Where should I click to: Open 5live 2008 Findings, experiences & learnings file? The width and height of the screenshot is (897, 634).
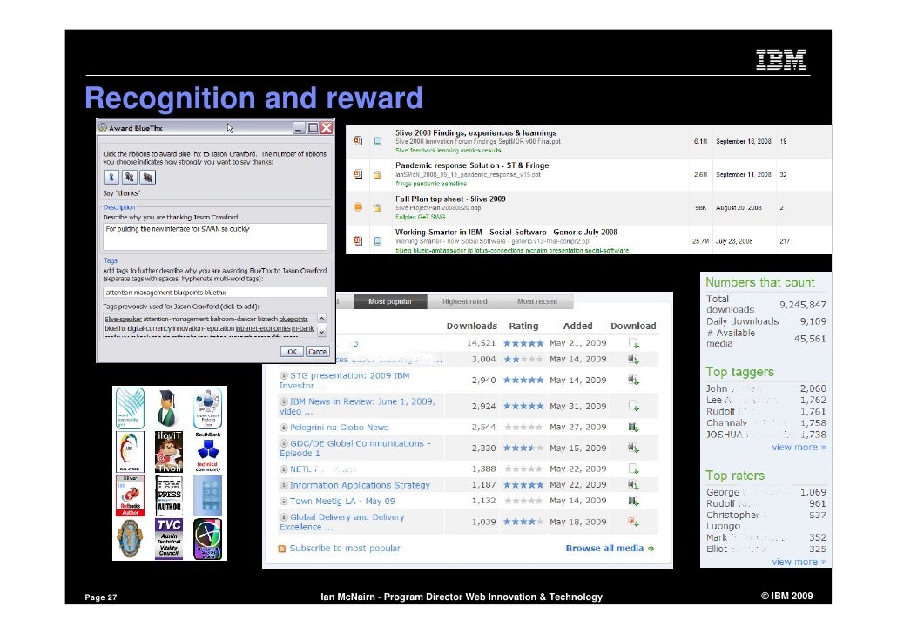tap(476, 132)
